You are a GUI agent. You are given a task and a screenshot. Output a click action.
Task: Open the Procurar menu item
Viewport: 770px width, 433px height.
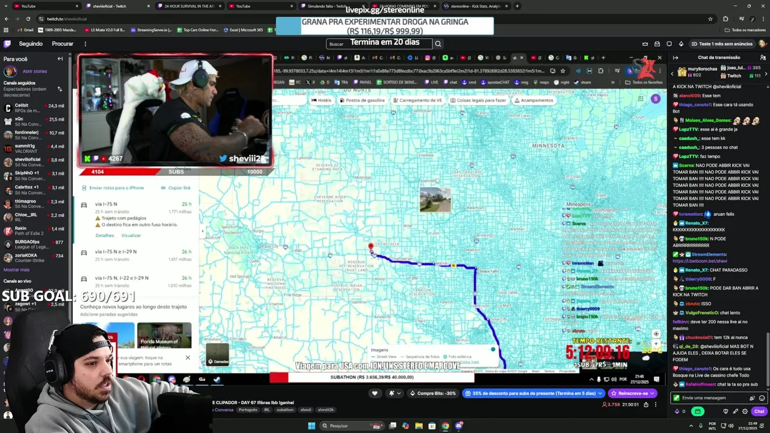coord(63,44)
